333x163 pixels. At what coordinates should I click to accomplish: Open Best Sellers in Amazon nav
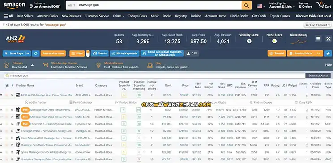[25, 16]
